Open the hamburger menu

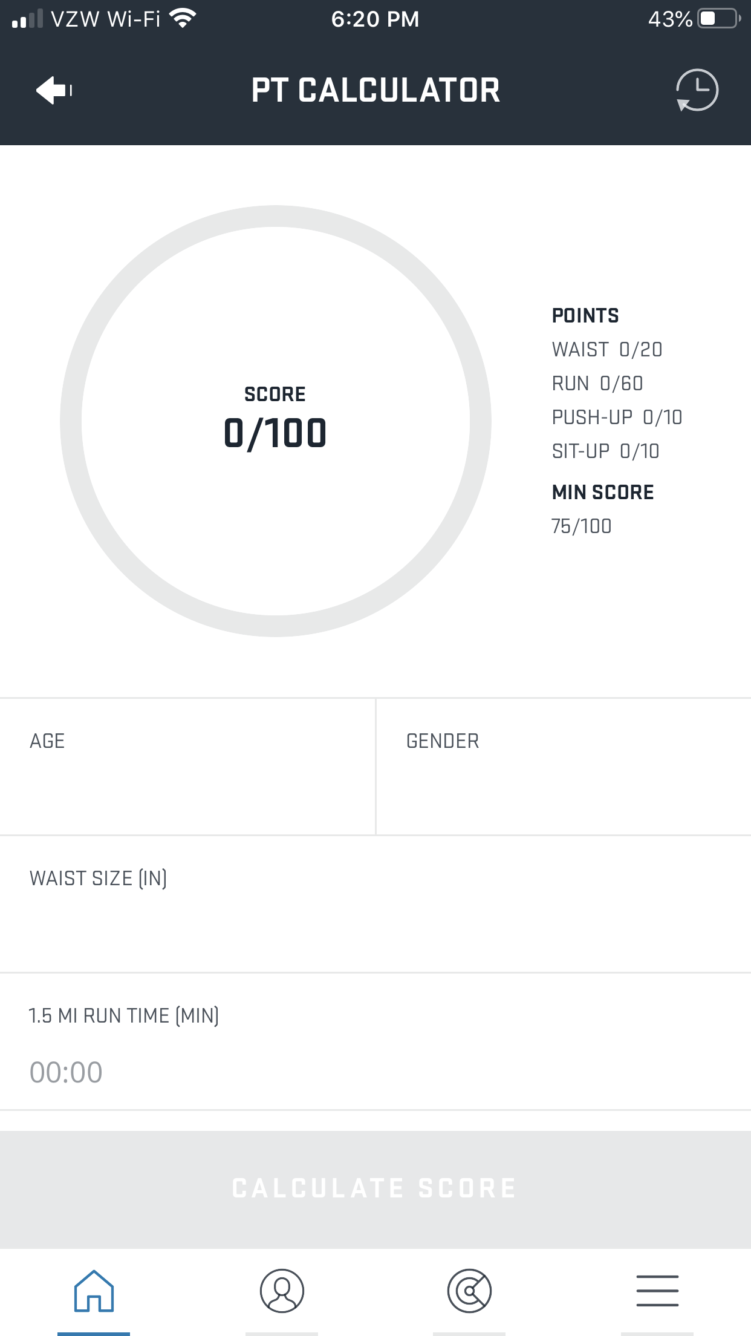(x=657, y=1291)
